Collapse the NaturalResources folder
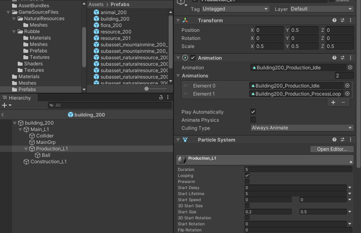 14,19
